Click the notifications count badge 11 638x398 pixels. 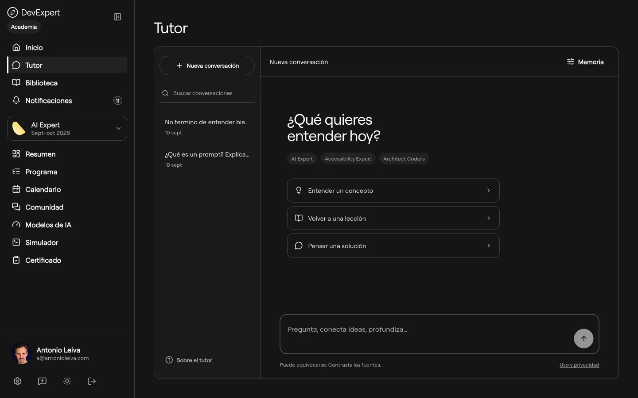118,101
